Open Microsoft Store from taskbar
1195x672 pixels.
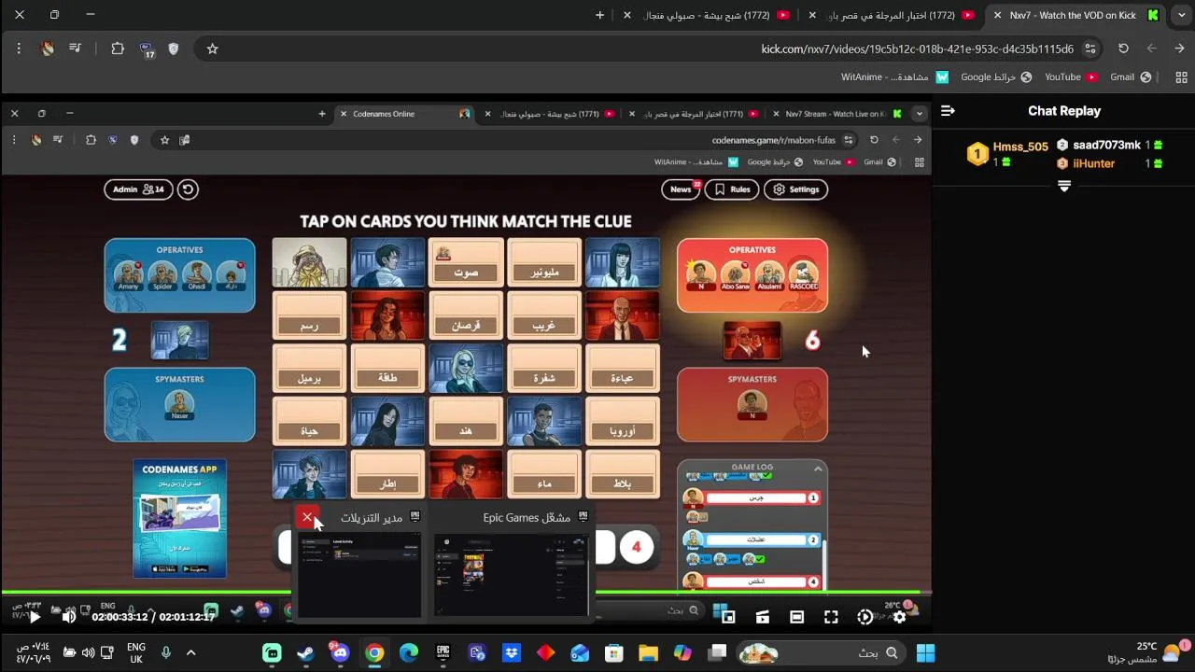tap(613, 652)
